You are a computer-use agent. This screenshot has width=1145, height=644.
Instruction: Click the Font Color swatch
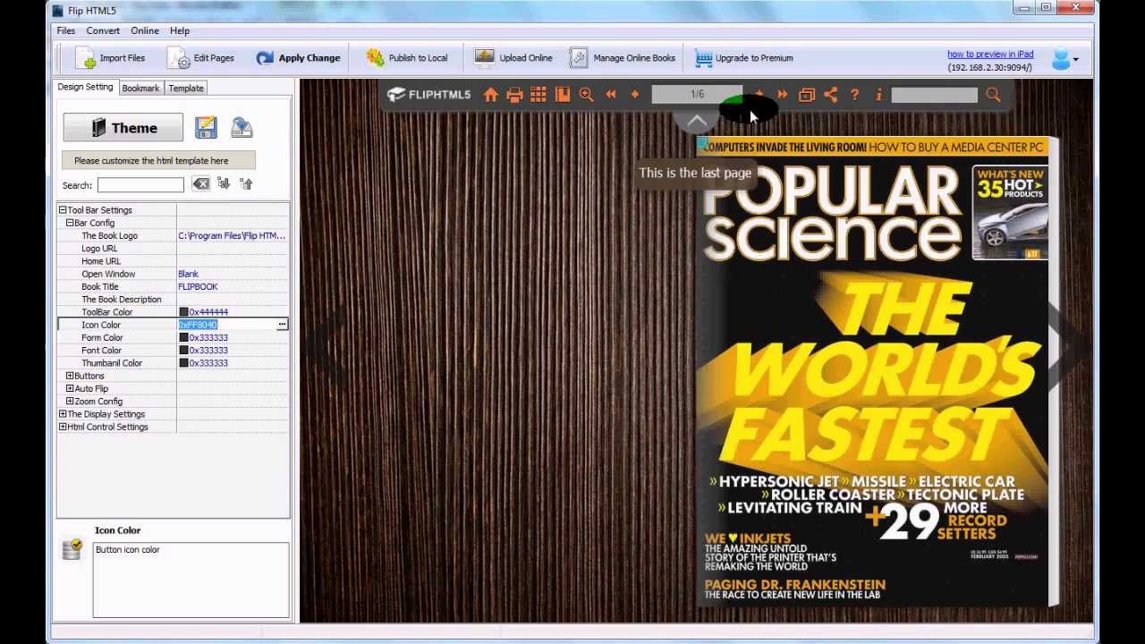[183, 351]
